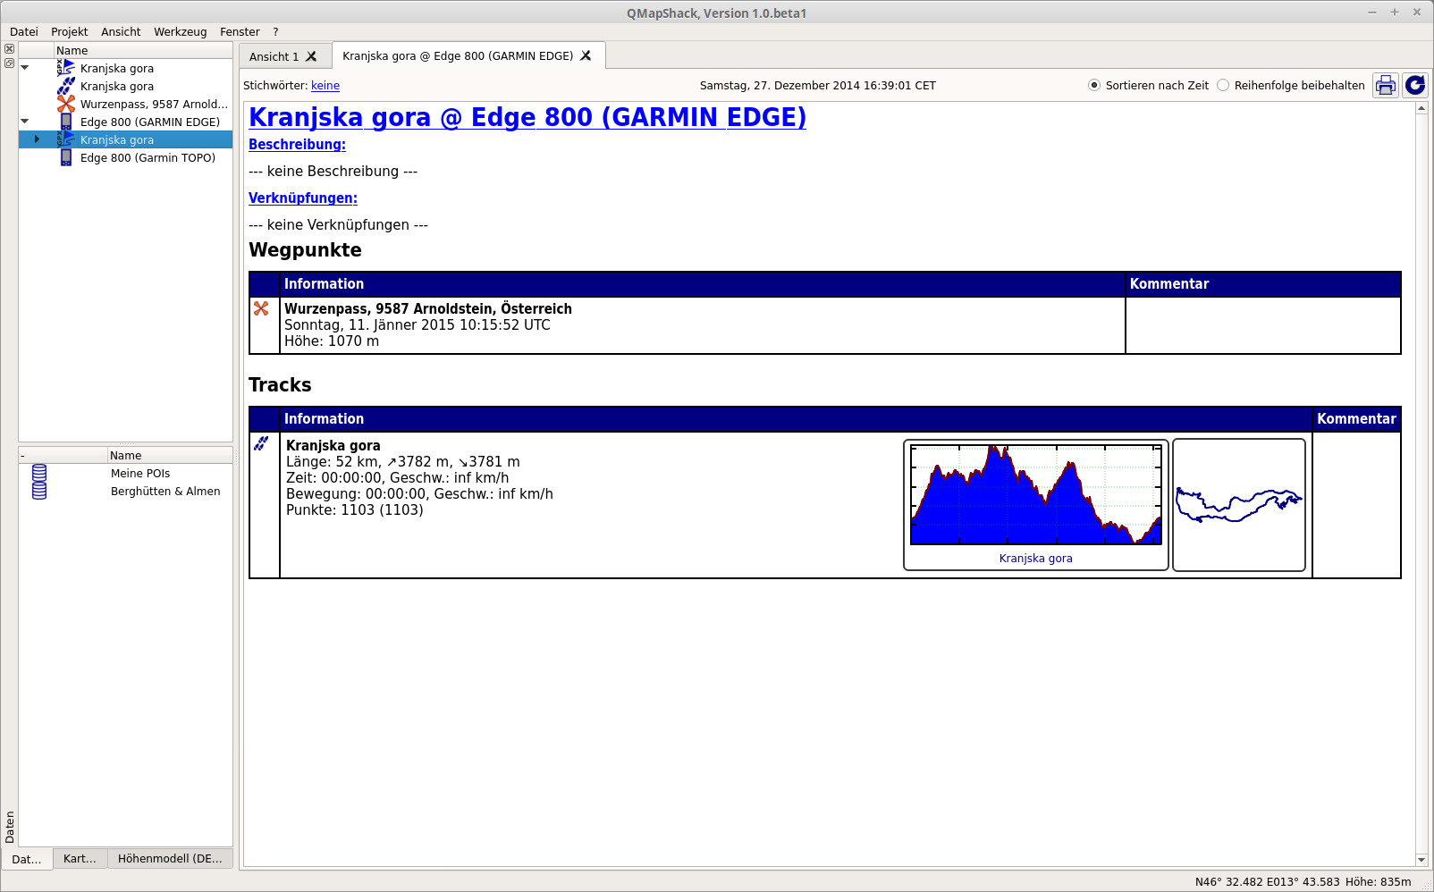Image resolution: width=1434 pixels, height=892 pixels.
Task: Open the Projekt menu
Action: click(x=70, y=31)
